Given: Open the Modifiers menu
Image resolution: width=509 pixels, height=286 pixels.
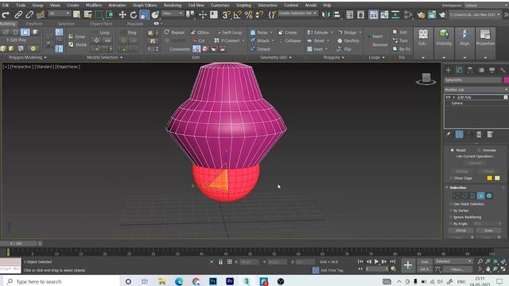Looking at the screenshot, I should coord(94,6).
